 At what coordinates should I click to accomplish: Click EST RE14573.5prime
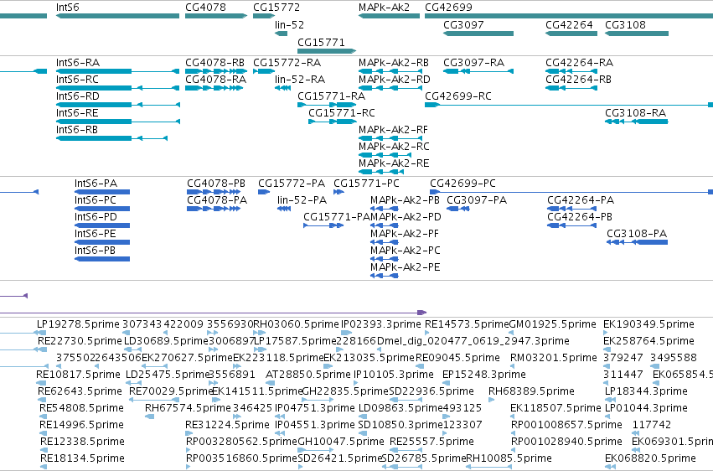pos(467,324)
